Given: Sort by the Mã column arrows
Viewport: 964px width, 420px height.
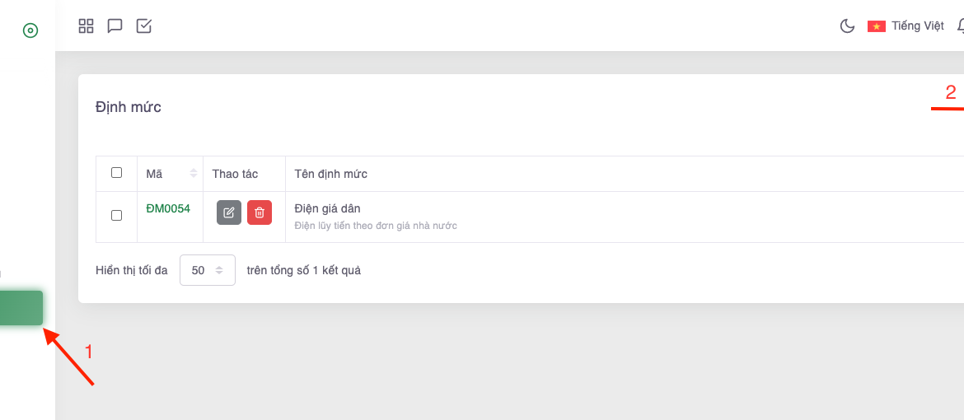Looking at the screenshot, I should tap(194, 174).
